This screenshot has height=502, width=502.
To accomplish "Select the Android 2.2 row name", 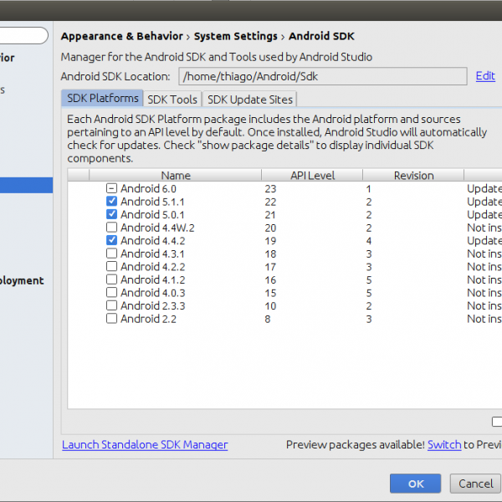I will (148, 319).
